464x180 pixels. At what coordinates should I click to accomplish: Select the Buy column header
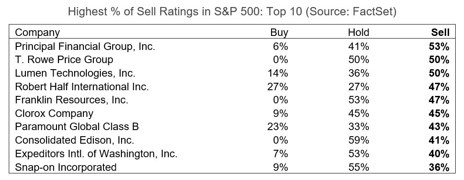pos(279,32)
